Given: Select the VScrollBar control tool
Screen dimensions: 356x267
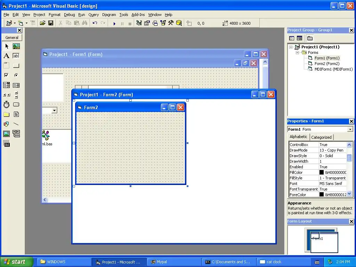Looking at the screenshot, I should 16,95.
